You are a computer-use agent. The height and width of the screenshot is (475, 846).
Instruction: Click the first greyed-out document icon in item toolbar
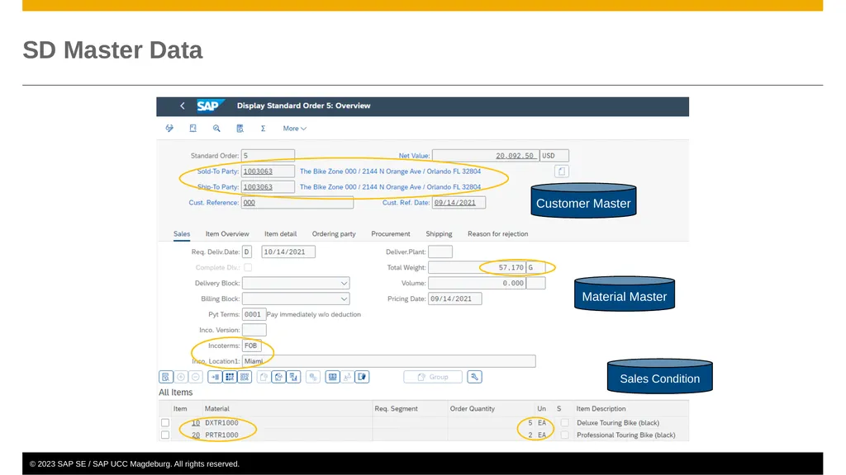point(264,377)
